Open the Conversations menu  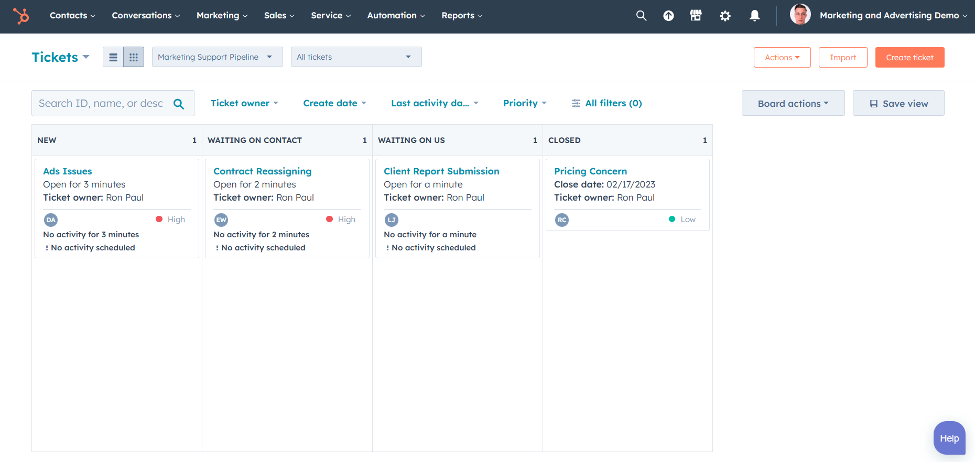pyautogui.click(x=146, y=16)
